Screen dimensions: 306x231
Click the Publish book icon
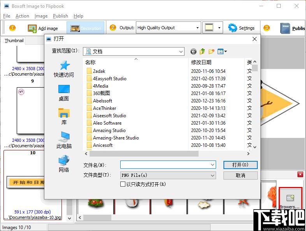(285, 28)
